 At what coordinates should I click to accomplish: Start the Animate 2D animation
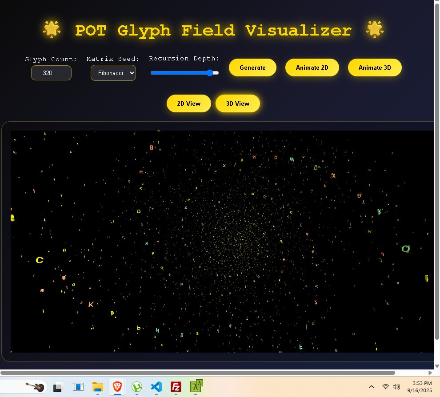coord(312,67)
